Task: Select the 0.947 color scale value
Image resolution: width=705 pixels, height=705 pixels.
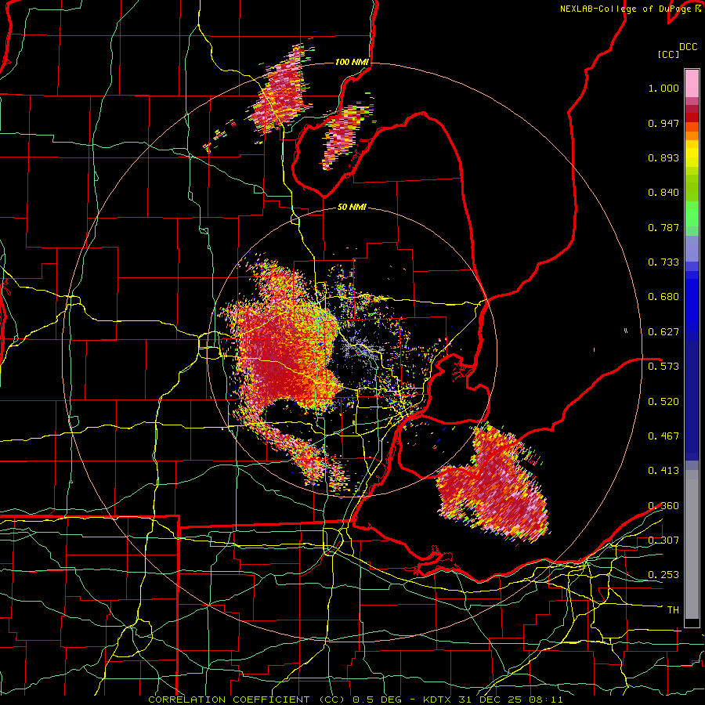Action: 663,123
